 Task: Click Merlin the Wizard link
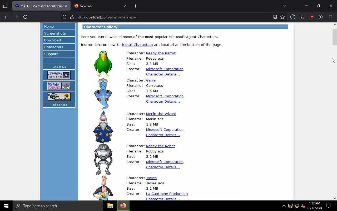pyautogui.click(x=161, y=114)
